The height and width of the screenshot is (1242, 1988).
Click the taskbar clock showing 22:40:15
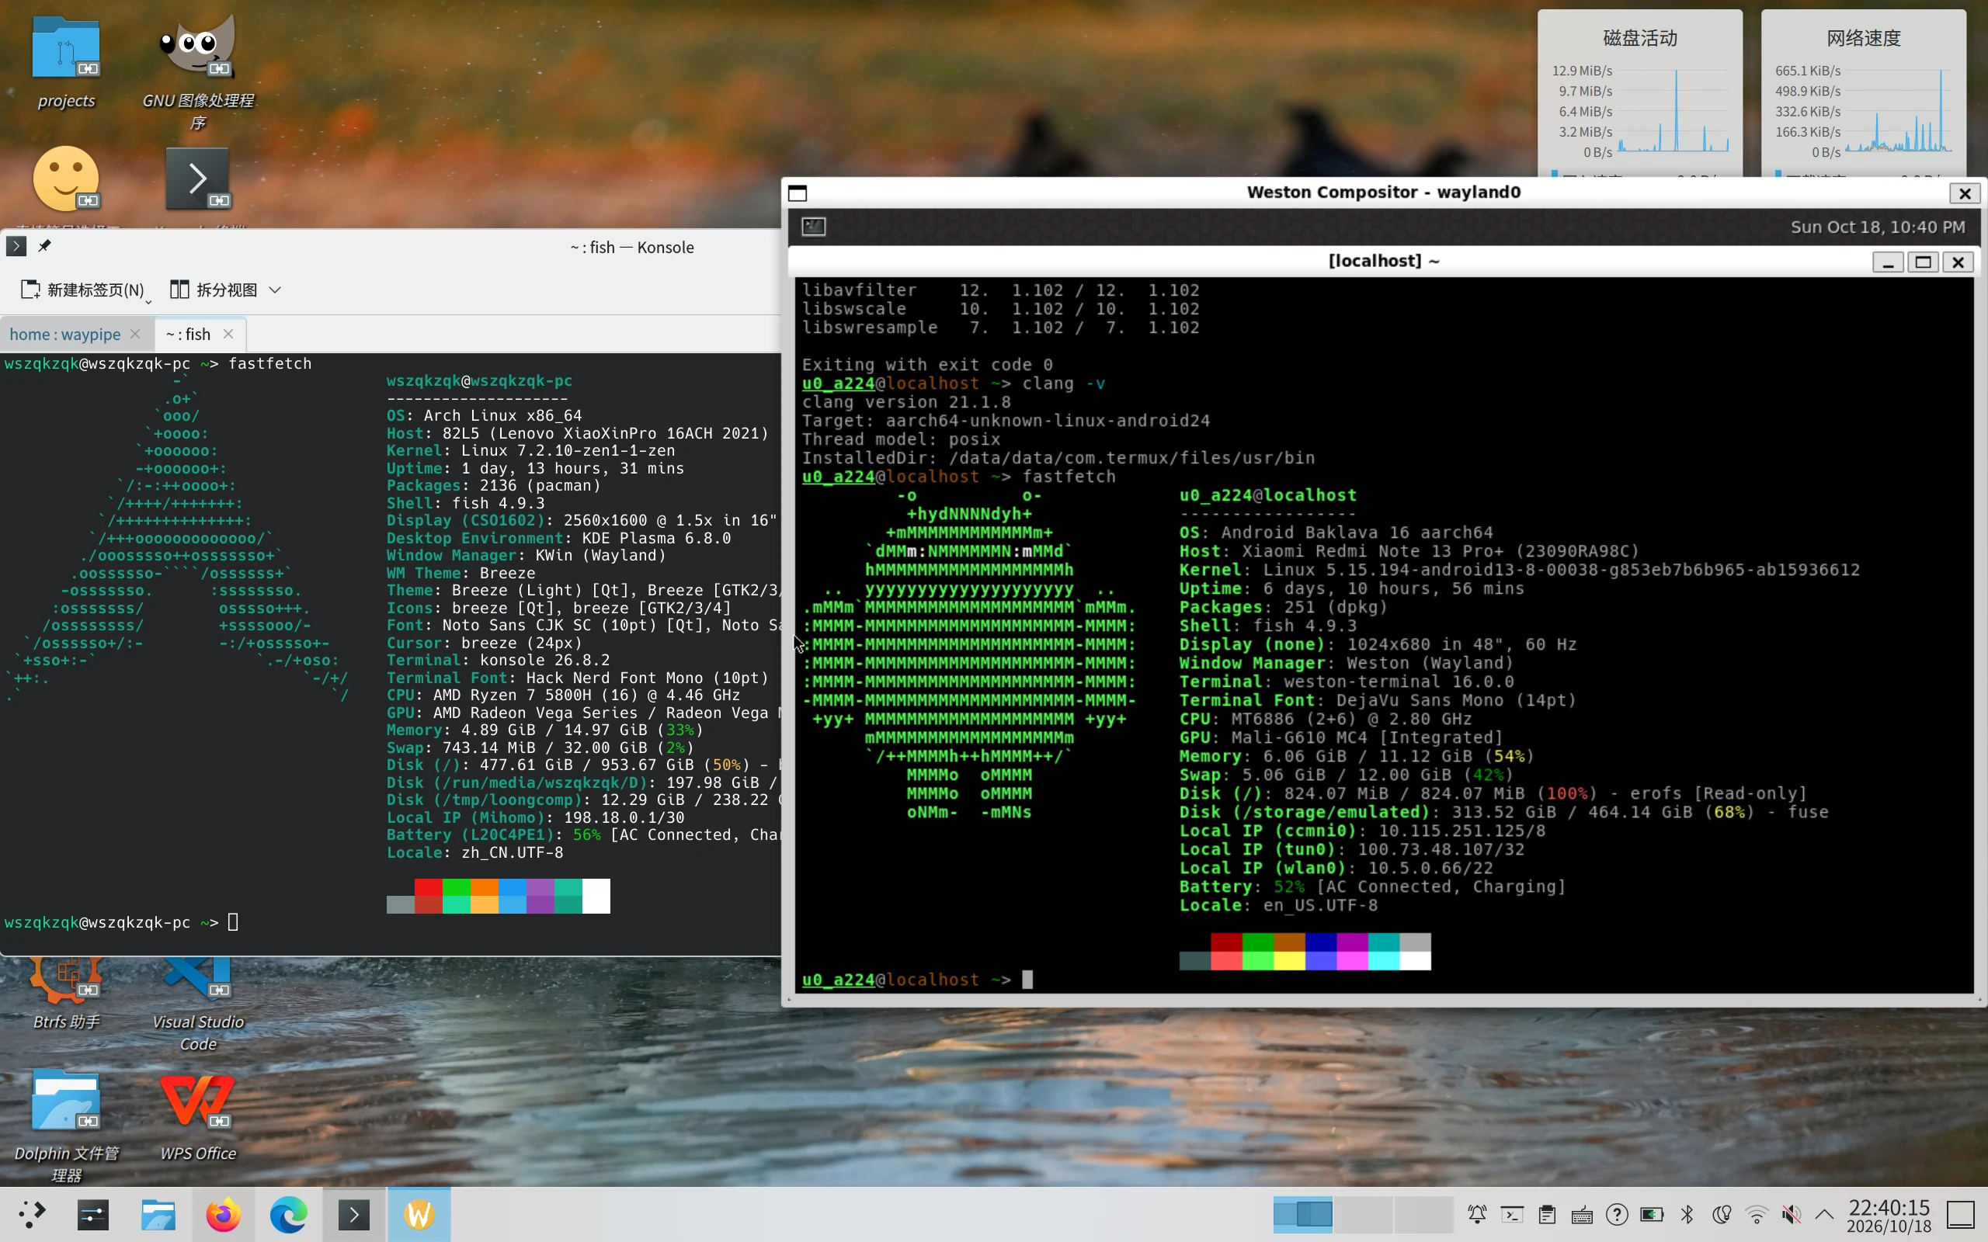coord(1889,1215)
